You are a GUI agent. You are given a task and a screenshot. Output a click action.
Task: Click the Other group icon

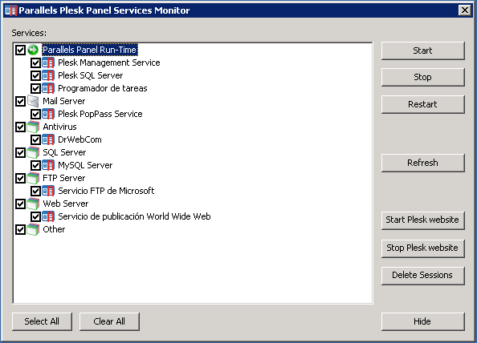point(33,229)
